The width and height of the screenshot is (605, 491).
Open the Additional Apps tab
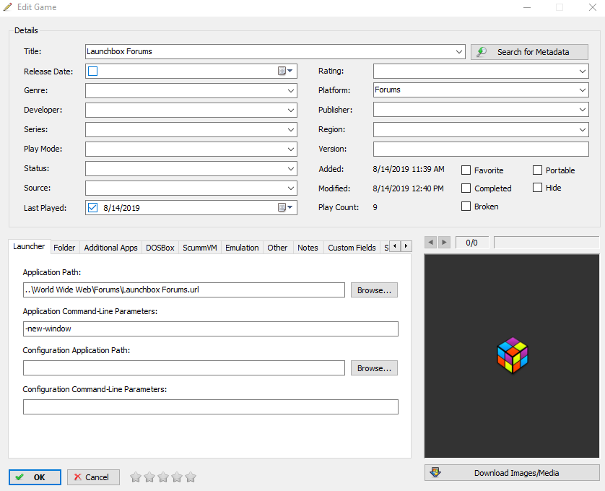click(x=110, y=248)
